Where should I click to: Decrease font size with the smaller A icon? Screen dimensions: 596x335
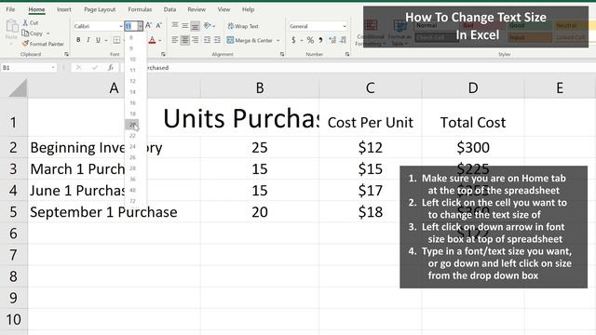[159, 25]
